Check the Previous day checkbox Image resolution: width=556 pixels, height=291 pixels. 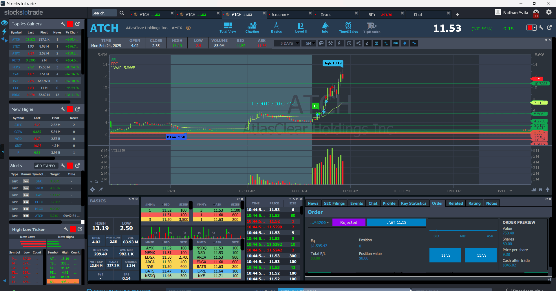tap(509, 290)
